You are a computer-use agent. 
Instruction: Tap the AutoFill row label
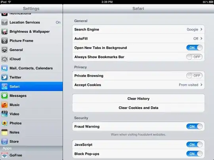[81, 38]
